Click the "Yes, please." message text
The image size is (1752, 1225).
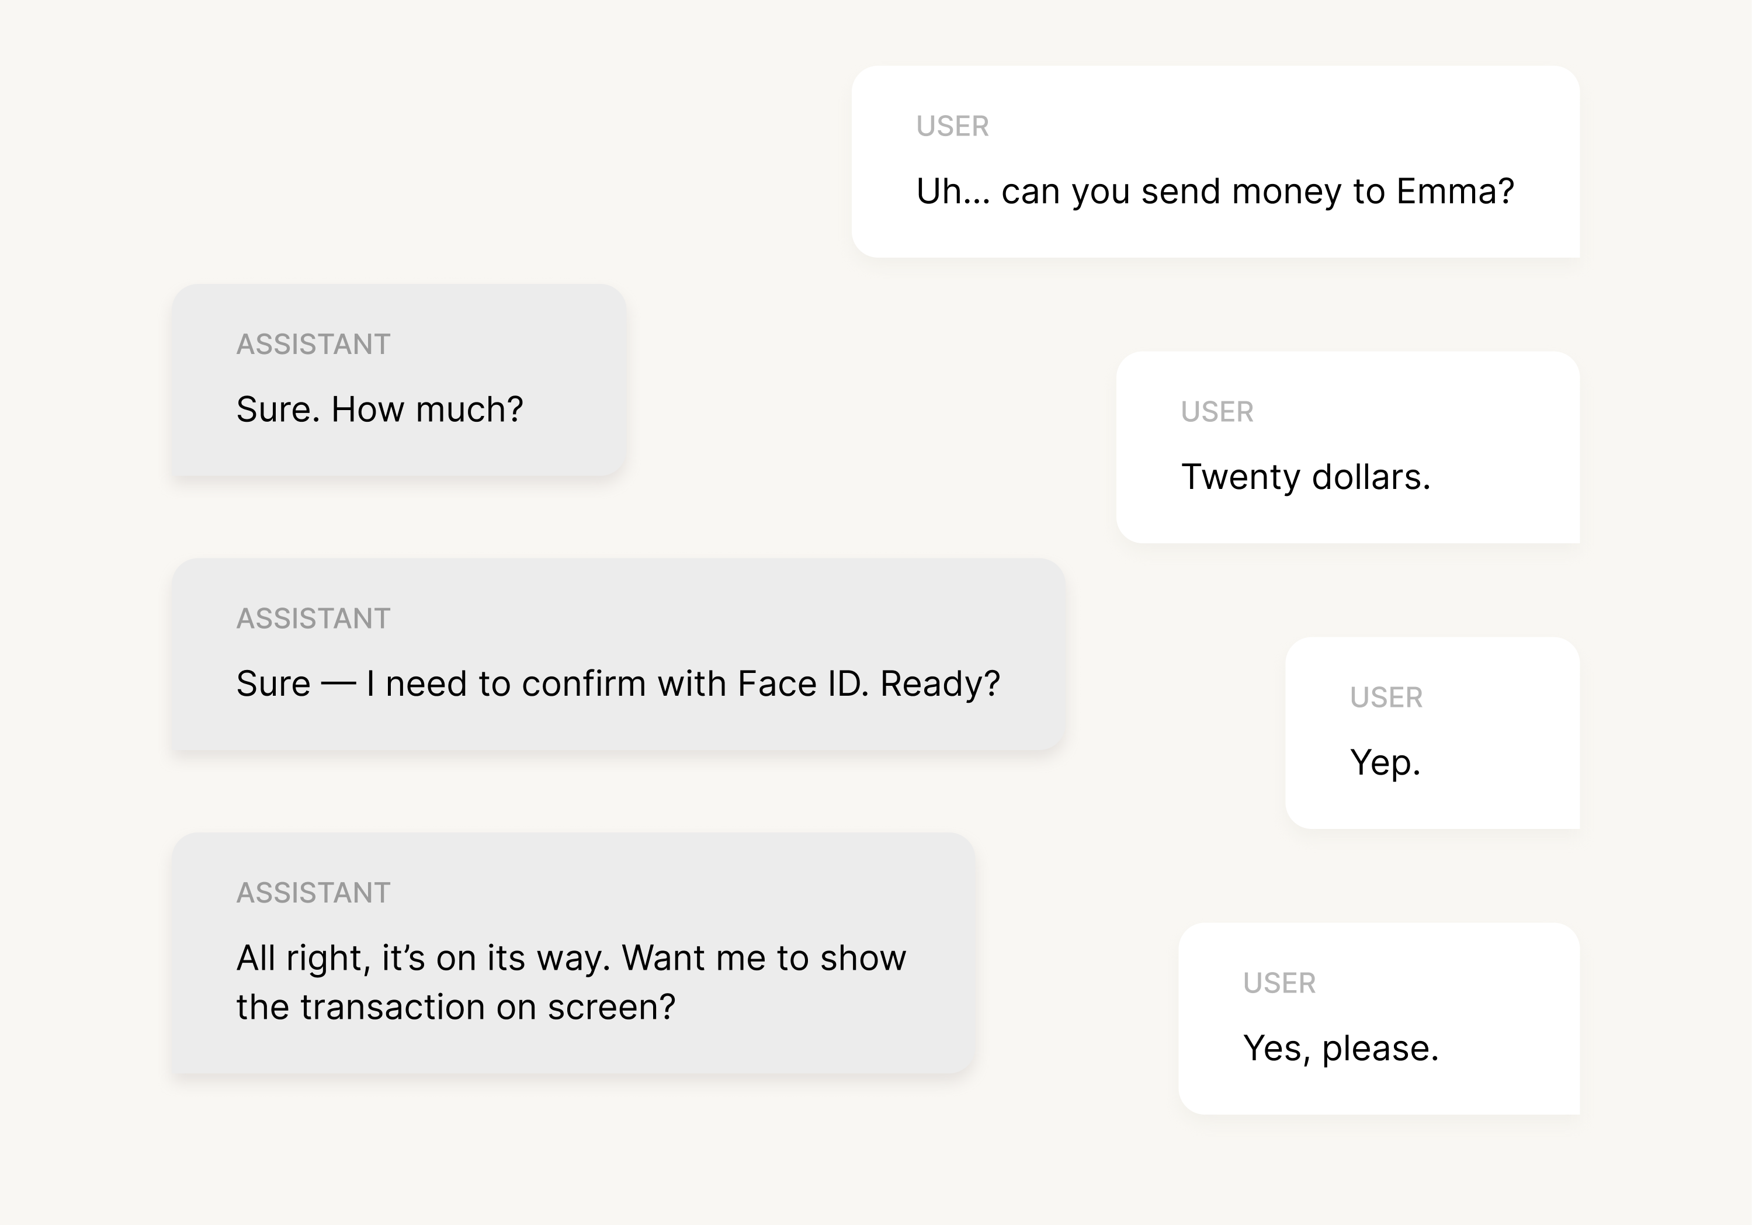pos(1340,1048)
